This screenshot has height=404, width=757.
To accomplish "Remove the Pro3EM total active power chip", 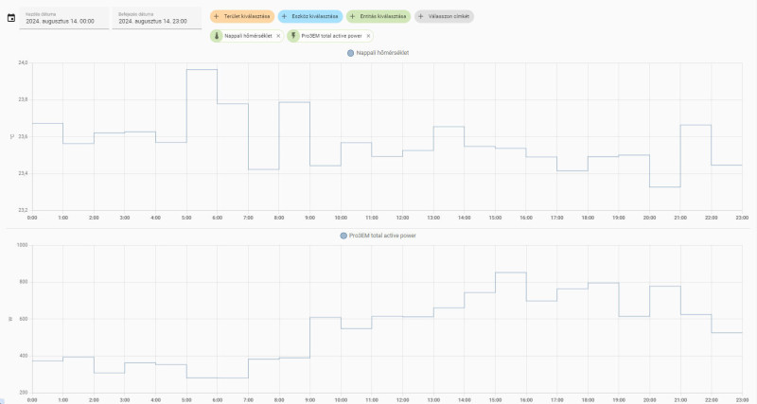I will click(368, 36).
